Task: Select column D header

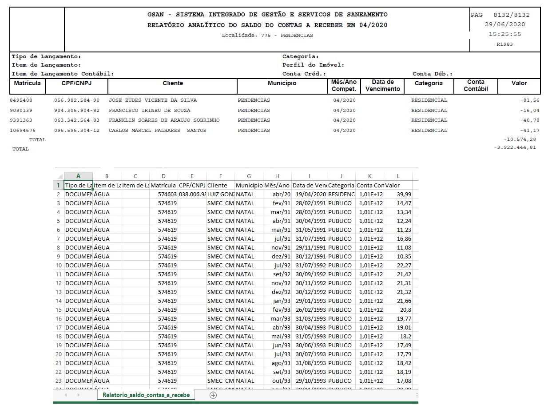Action: [x=163, y=176]
